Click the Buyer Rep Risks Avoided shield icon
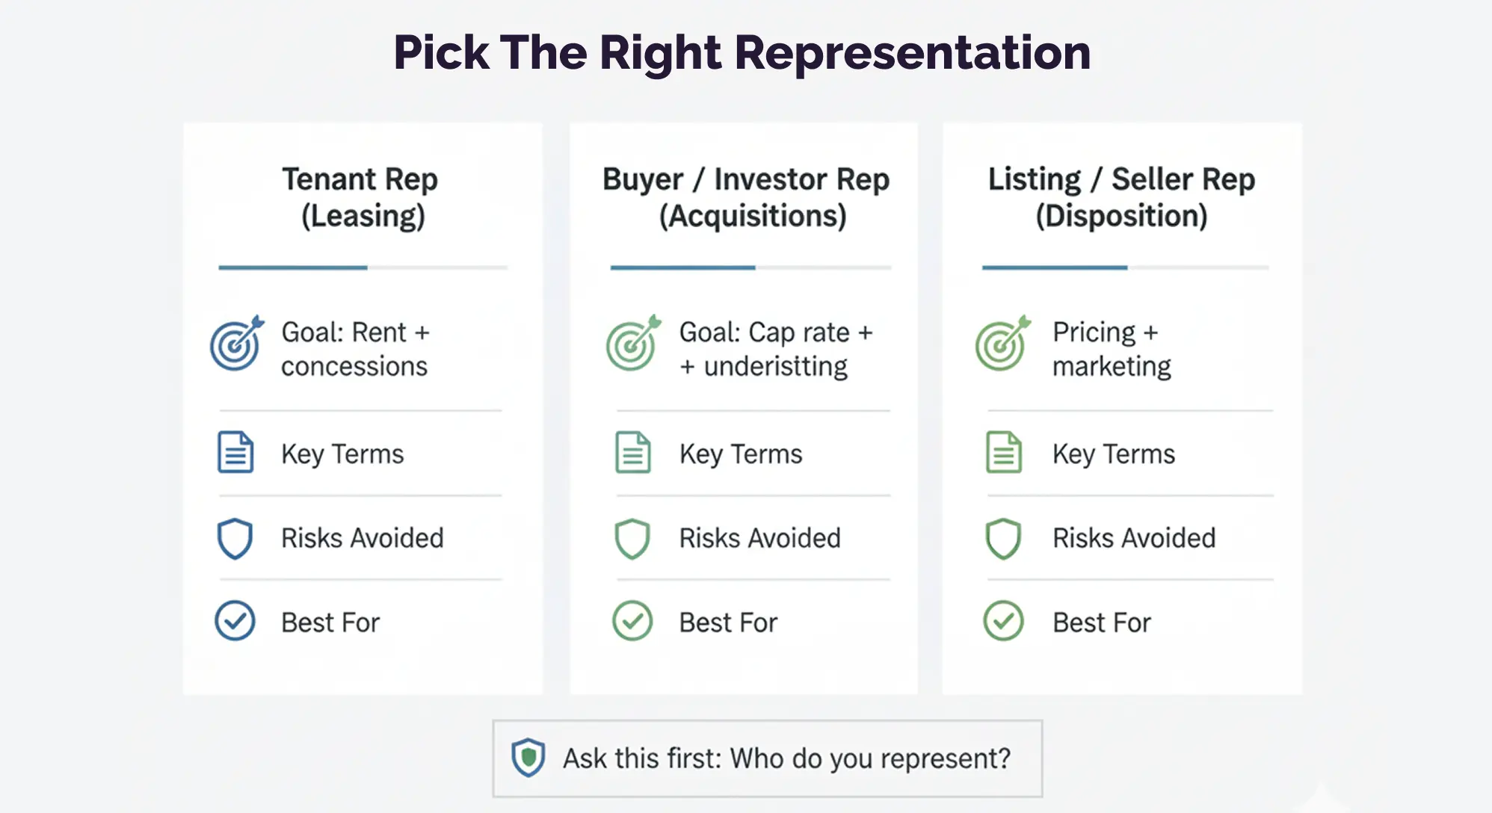Viewport: 1492px width, 813px height. pyautogui.click(x=632, y=538)
